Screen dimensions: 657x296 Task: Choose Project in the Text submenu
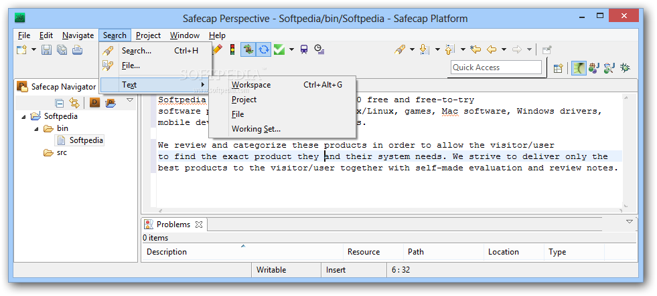point(283,100)
